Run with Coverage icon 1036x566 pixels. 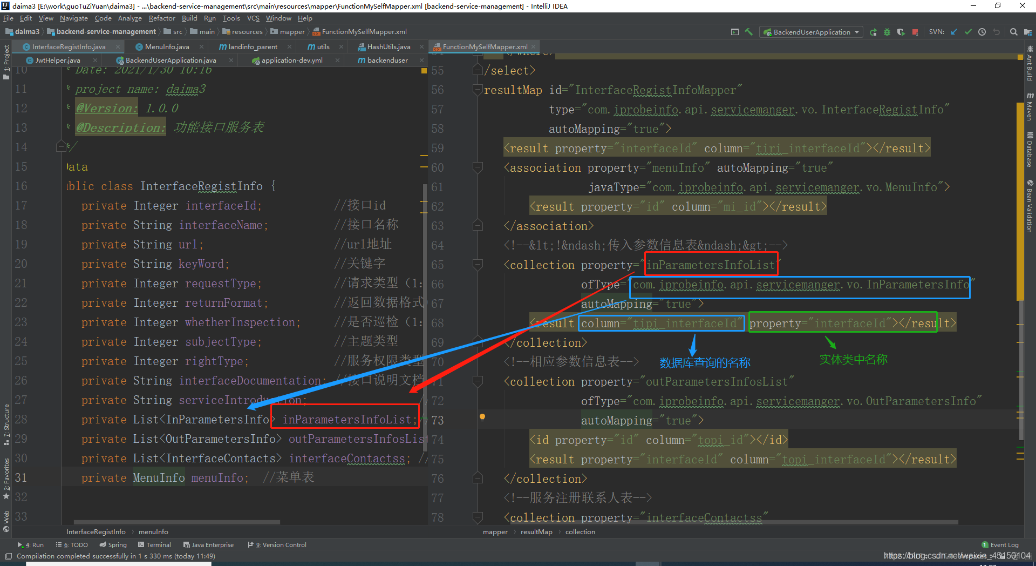(x=901, y=32)
